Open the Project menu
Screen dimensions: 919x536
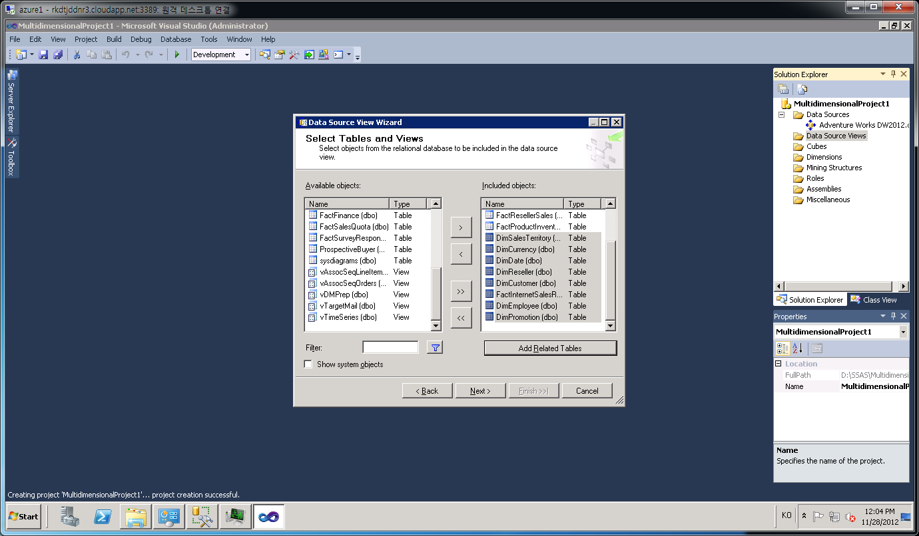click(86, 39)
